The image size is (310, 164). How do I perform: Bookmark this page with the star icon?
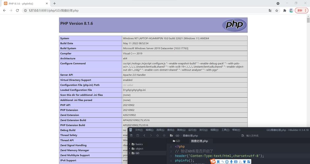point(277,10)
